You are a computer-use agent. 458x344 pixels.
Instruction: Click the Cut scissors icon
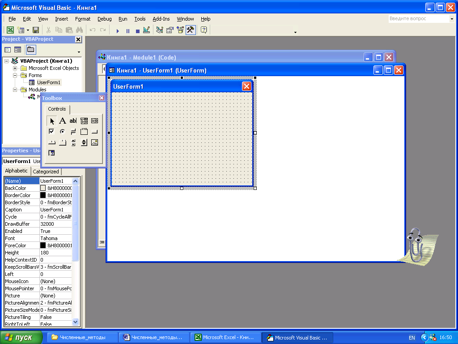48,30
